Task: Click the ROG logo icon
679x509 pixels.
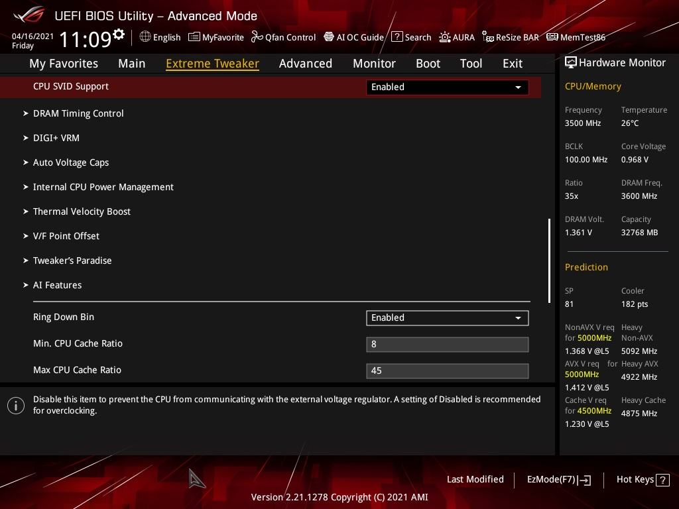Action: pos(29,16)
